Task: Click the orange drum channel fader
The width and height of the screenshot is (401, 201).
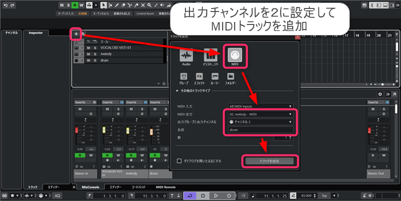Action: (151, 131)
